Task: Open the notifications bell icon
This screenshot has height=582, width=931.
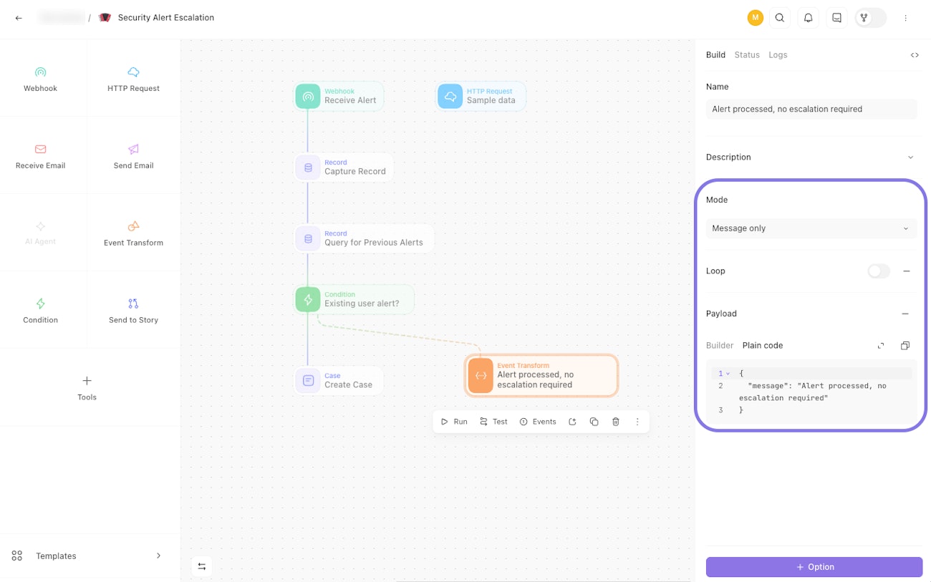Action: pos(808,18)
